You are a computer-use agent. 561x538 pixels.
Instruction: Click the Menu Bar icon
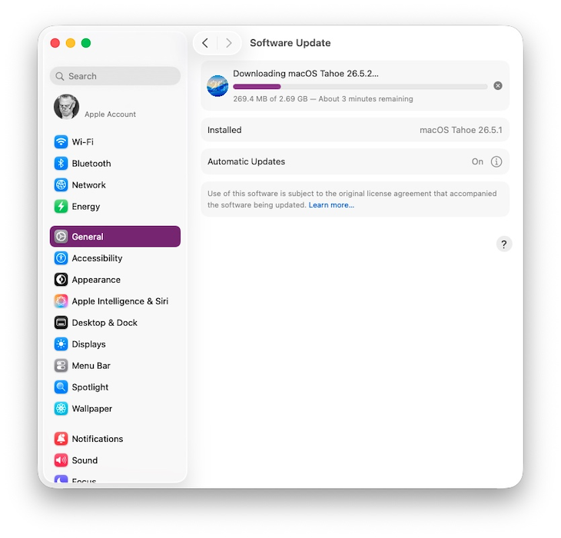click(61, 365)
